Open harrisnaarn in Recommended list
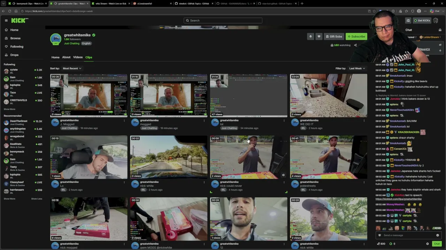The width and height of the screenshot is (446, 250). click(x=23, y=191)
